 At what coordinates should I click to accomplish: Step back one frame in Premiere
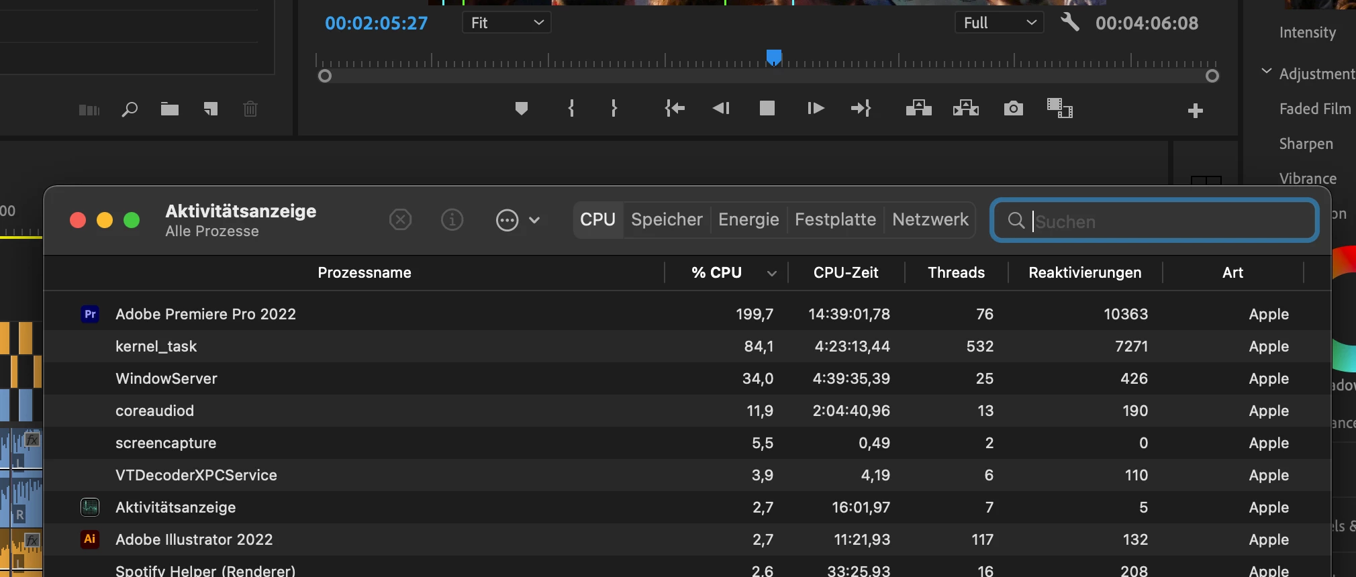click(x=721, y=108)
